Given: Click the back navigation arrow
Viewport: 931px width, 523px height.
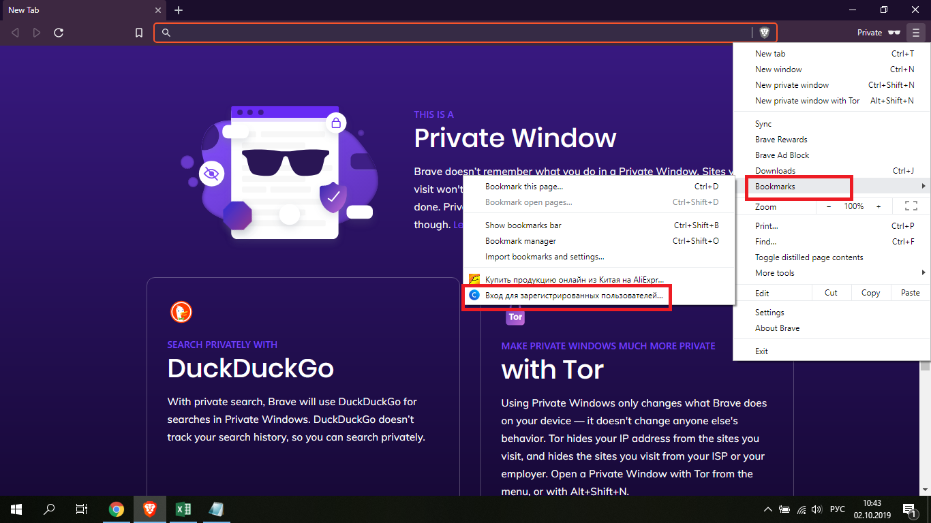Looking at the screenshot, I should (x=16, y=33).
